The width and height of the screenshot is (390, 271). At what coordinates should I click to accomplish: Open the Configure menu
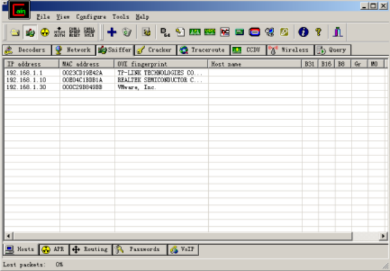tap(91, 17)
